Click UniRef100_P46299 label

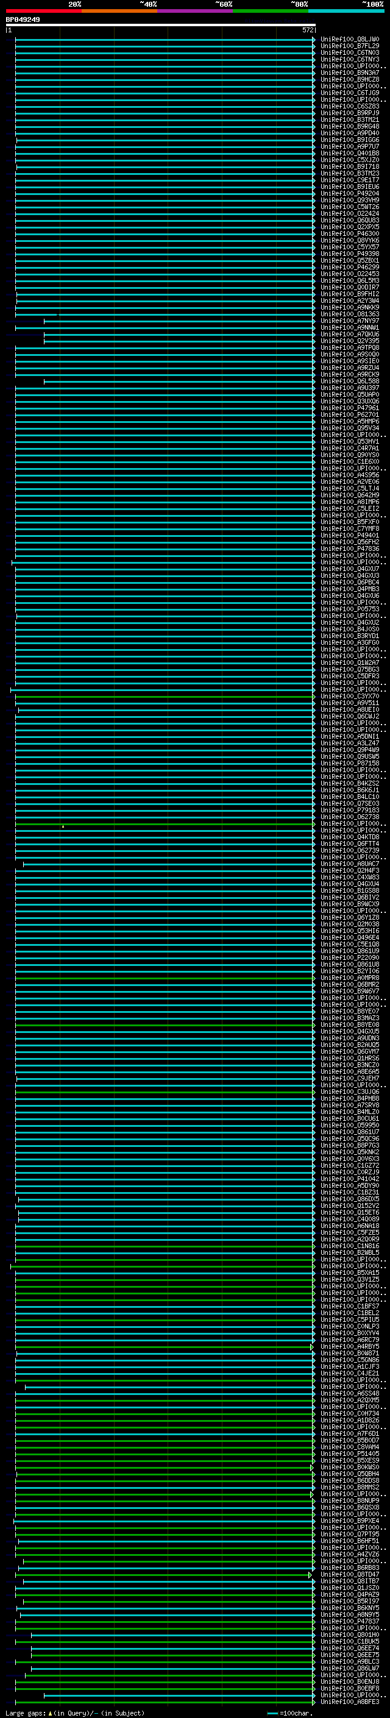tap(350, 267)
